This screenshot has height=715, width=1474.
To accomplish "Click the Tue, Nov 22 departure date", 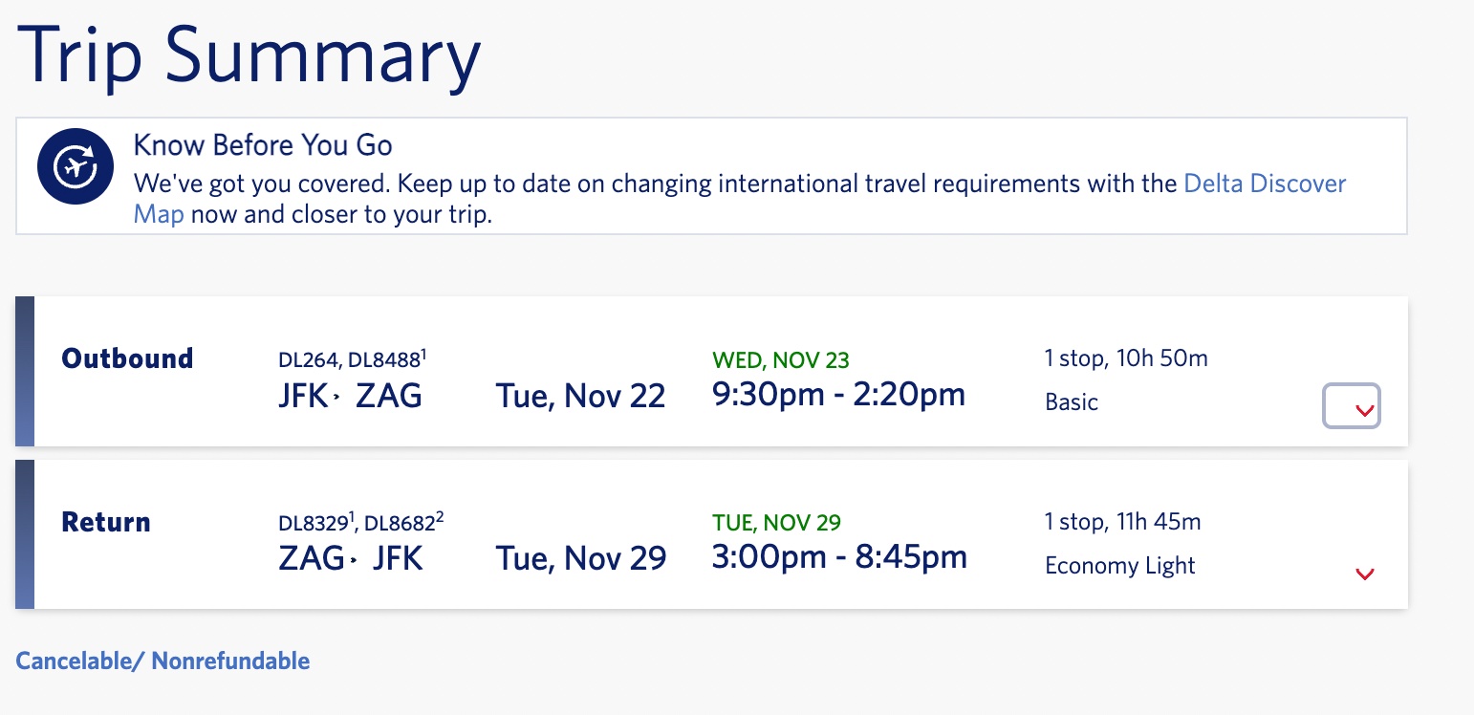I will 580,396.
